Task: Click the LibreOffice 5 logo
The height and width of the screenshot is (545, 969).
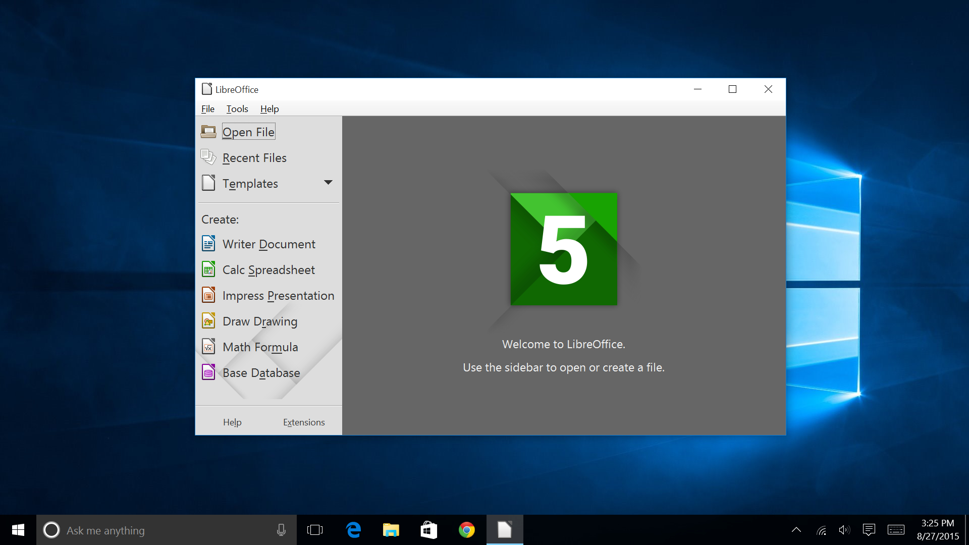Action: 564,249
